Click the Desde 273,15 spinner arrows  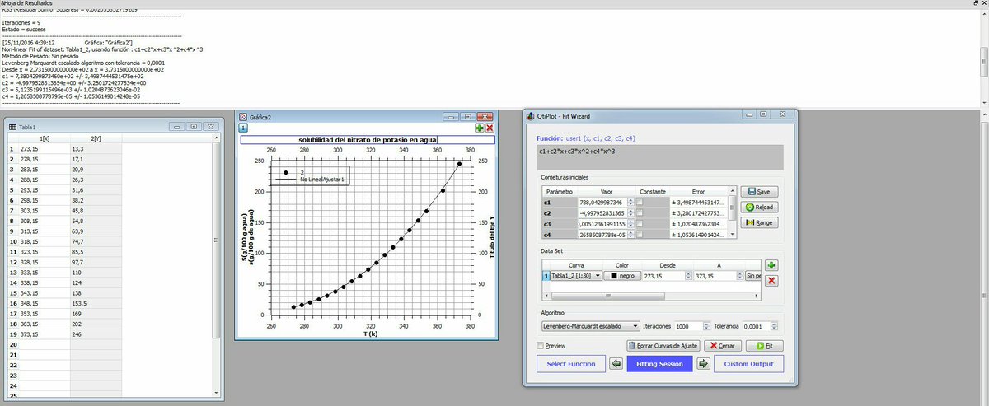point(689,276)
